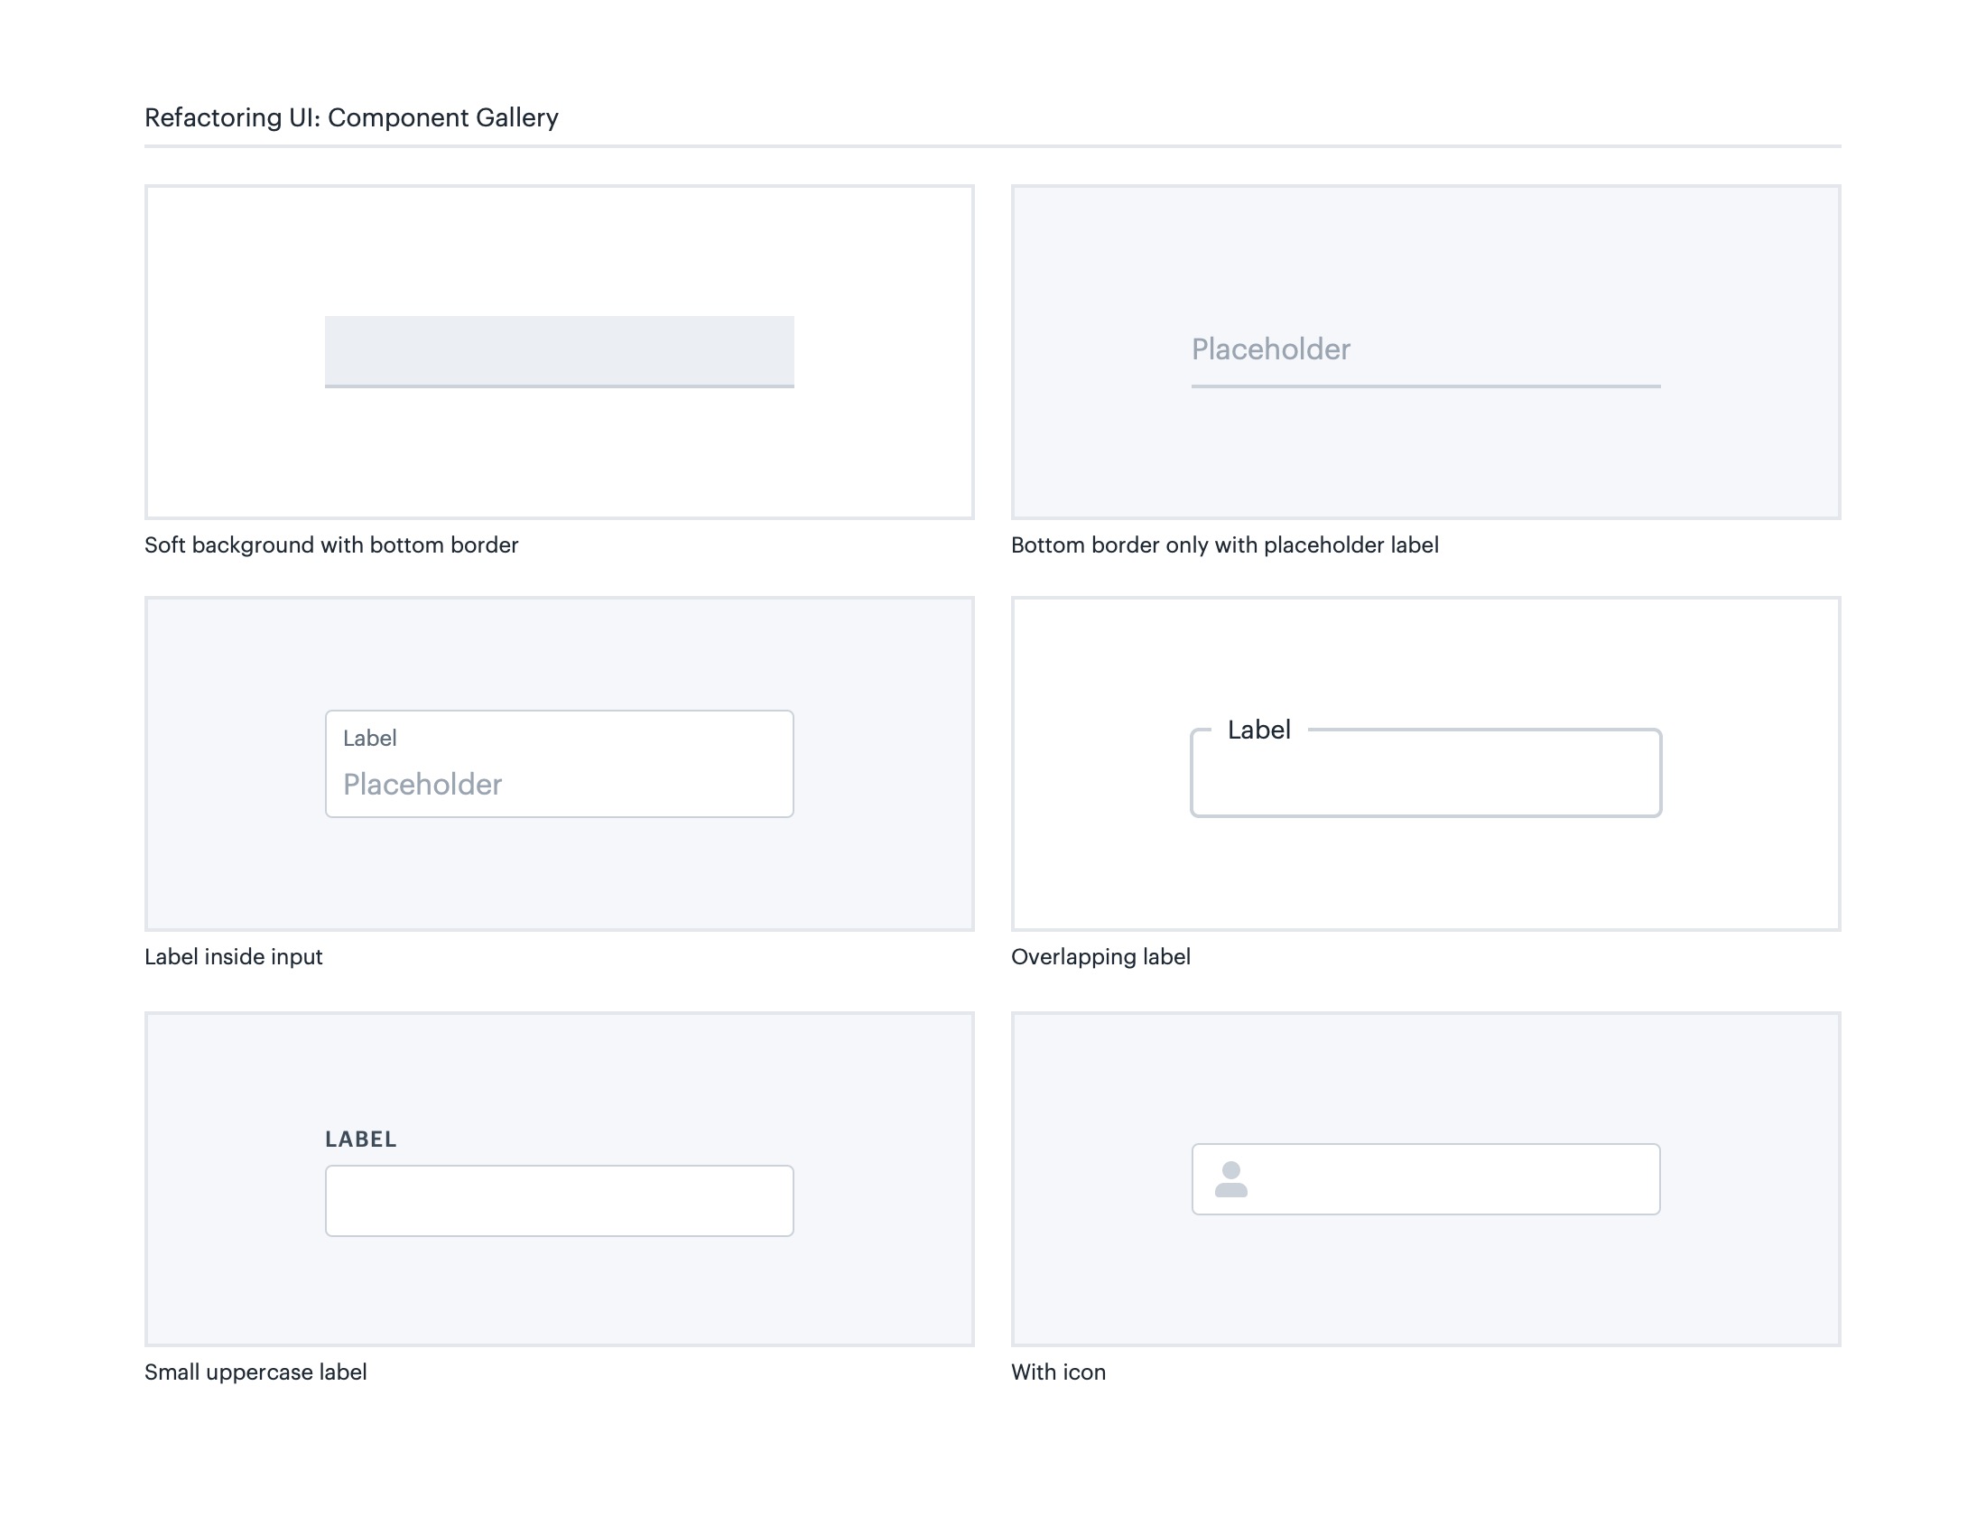Select the Soft background with bottom border caption
The image size is (1986, 1535).
click(331, 544)
